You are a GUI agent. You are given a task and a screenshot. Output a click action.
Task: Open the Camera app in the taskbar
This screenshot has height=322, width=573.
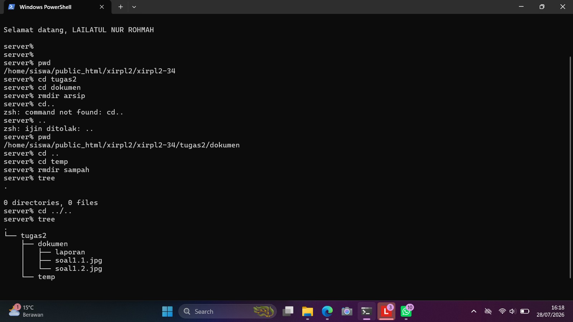[x=347, y=311]
